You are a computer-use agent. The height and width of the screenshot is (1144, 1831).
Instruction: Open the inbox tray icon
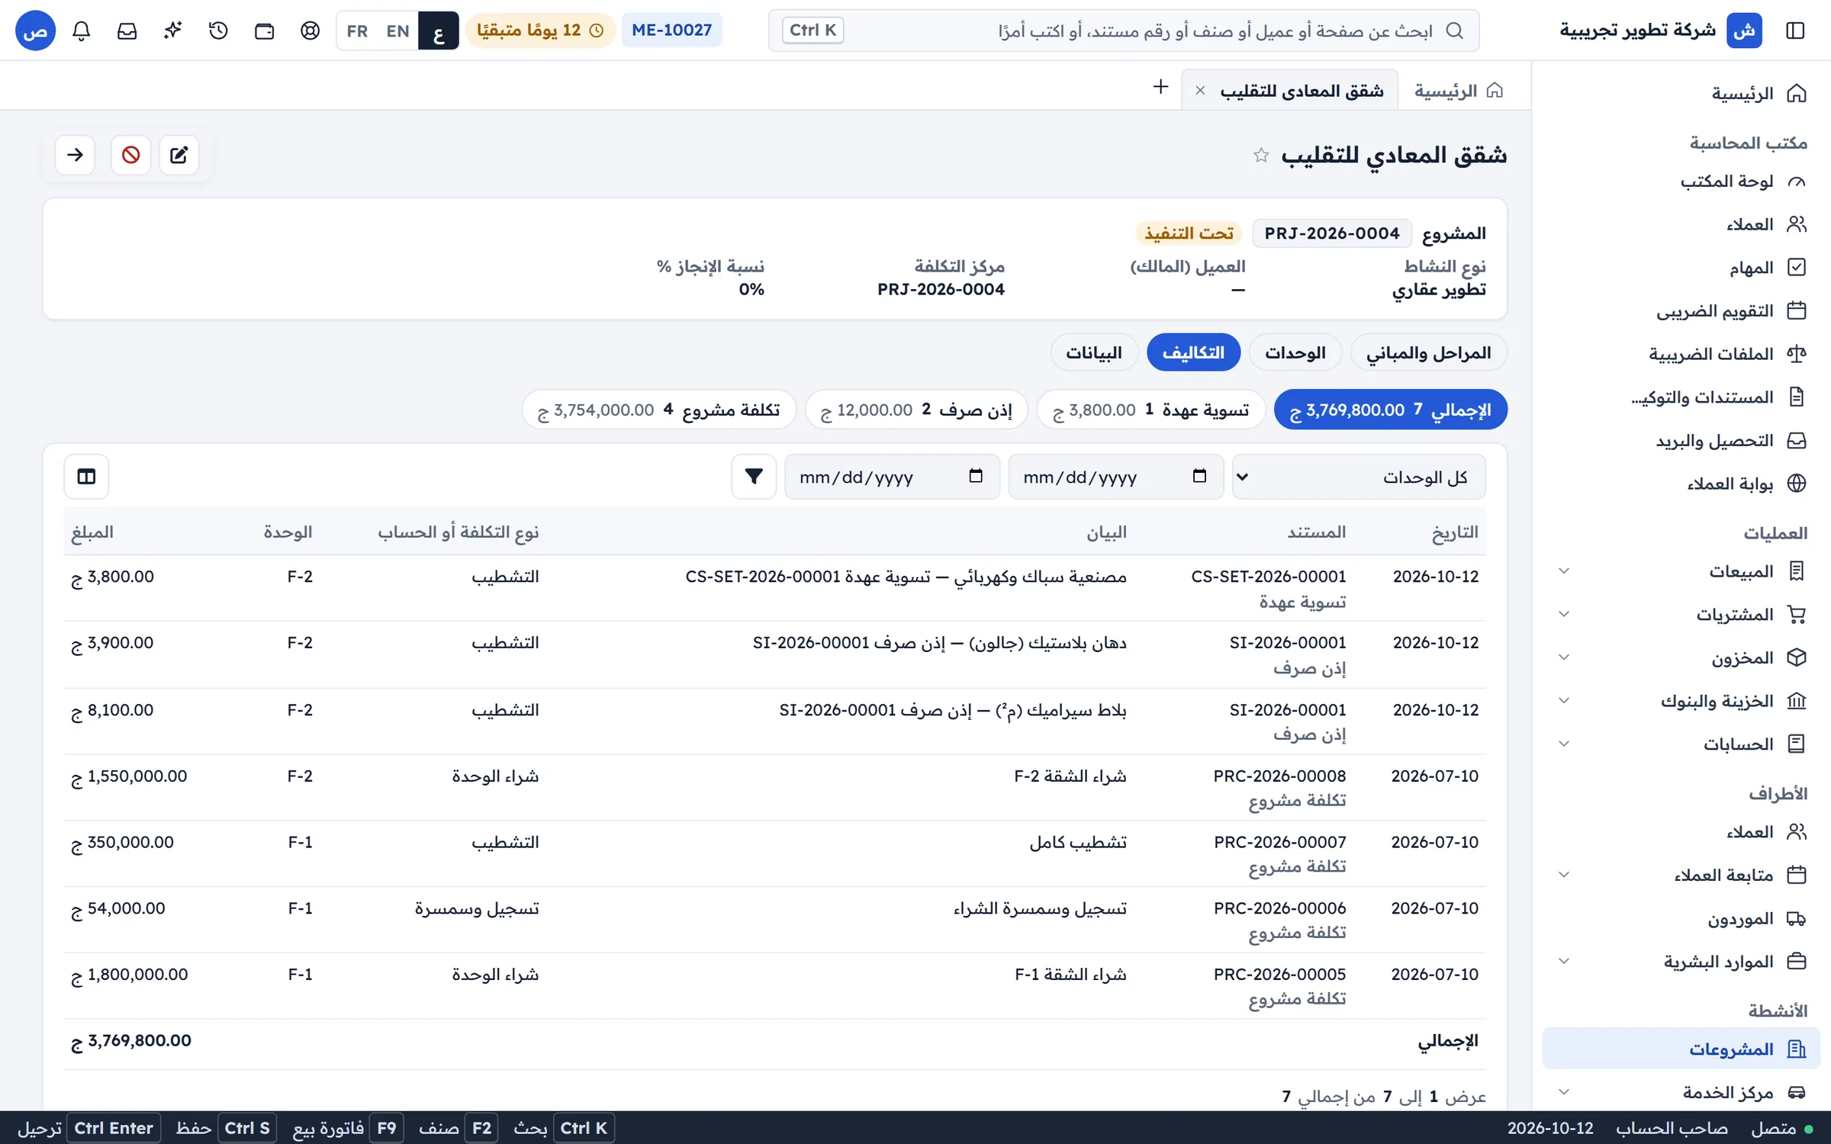click(x=127, y=31)
